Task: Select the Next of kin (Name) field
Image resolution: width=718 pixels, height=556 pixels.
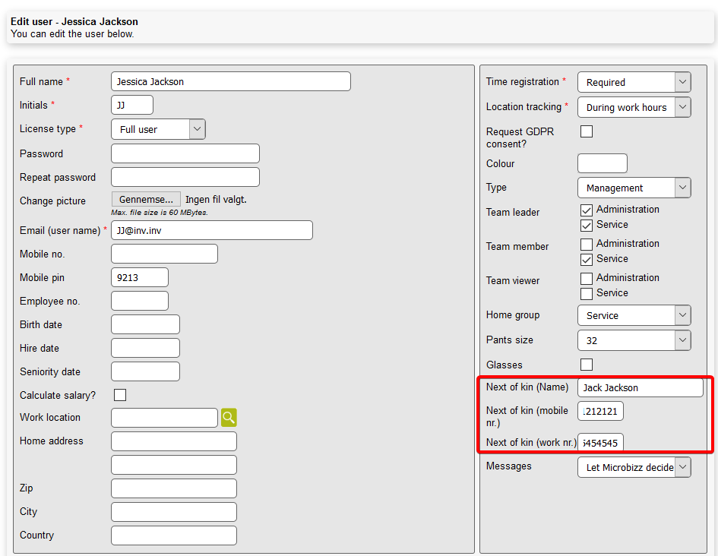Action: click(x=640, y=387)
